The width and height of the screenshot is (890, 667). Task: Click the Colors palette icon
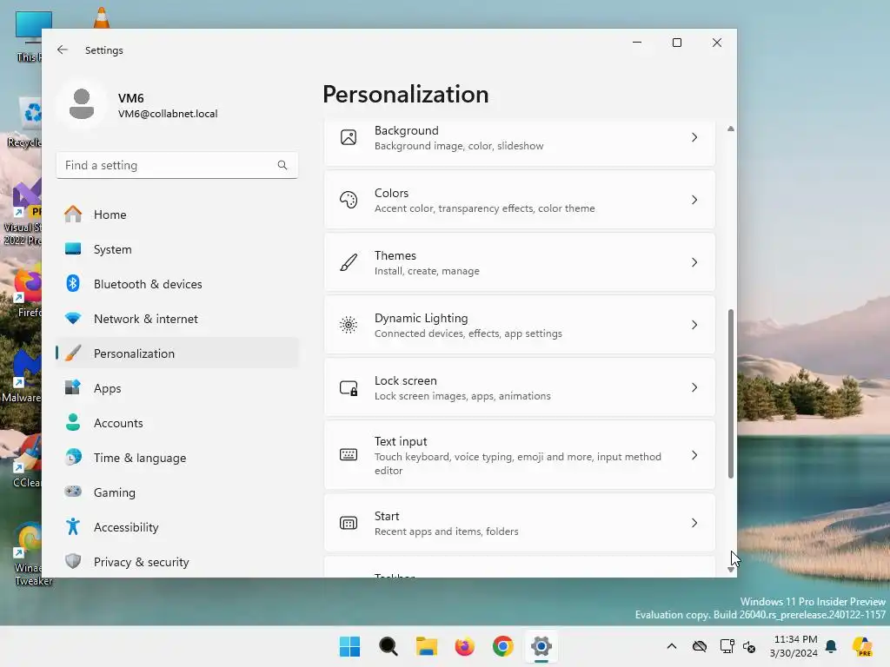tap(349, 200)
